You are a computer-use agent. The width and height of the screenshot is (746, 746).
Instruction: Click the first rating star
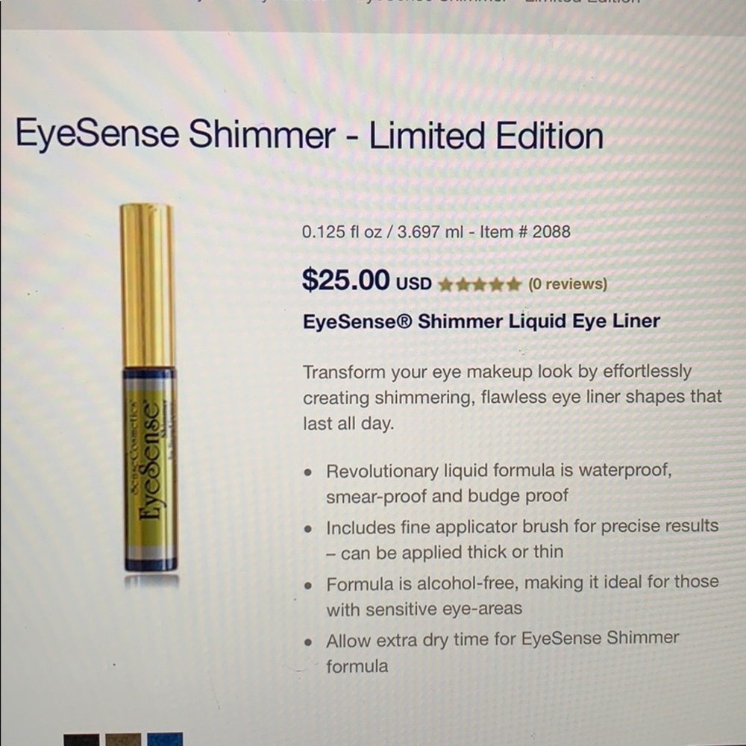[446, 284]
